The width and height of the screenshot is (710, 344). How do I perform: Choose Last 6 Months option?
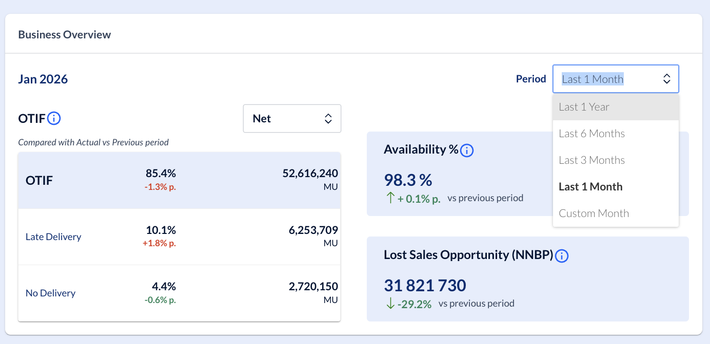591,134
